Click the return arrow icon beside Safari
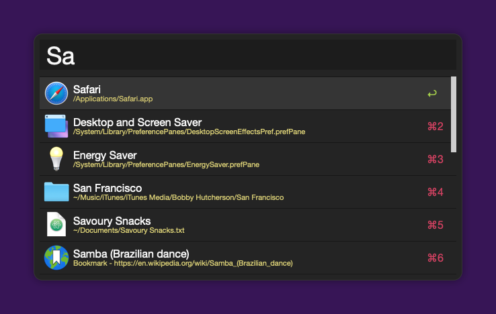Screen dimensions: 496x314 [x=432, y=93]
